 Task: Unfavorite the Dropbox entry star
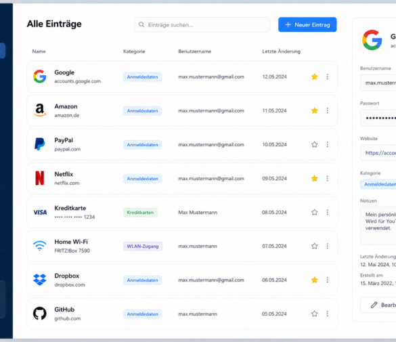[x=314, y=280]
